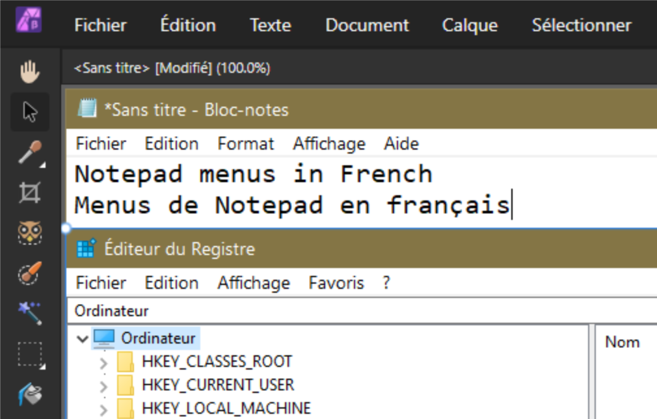Open the Affinity Édition menu
The height and width of the screenshot is (419, 657).
(x=188, y=25)
